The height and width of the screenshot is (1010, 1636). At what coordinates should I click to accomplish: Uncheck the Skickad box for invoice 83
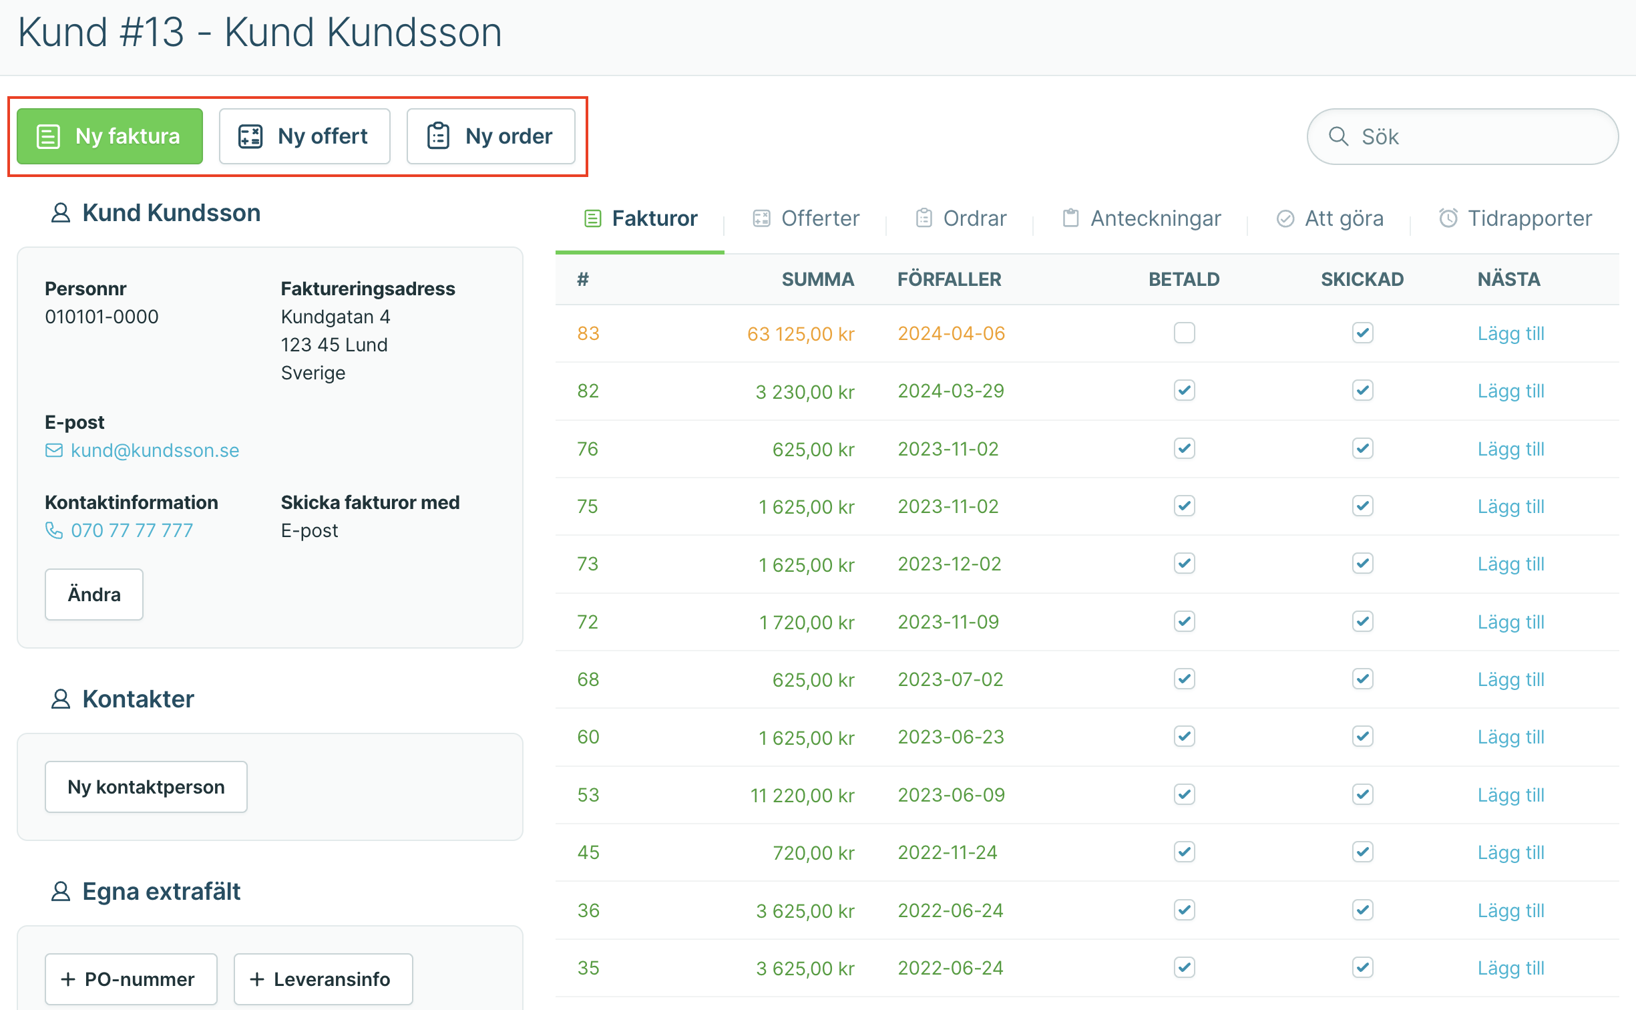click(x=1362, y=333)
